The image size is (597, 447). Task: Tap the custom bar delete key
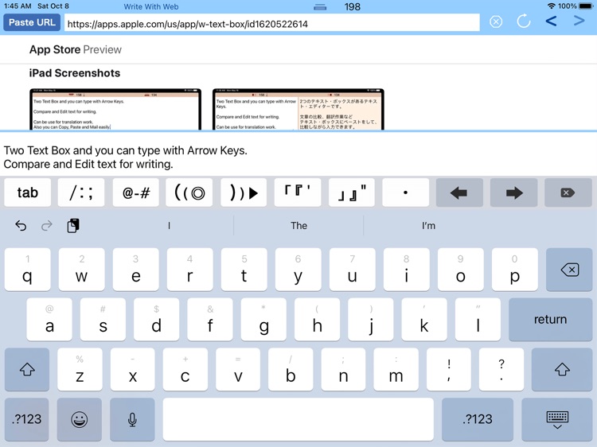click(568, 192)
